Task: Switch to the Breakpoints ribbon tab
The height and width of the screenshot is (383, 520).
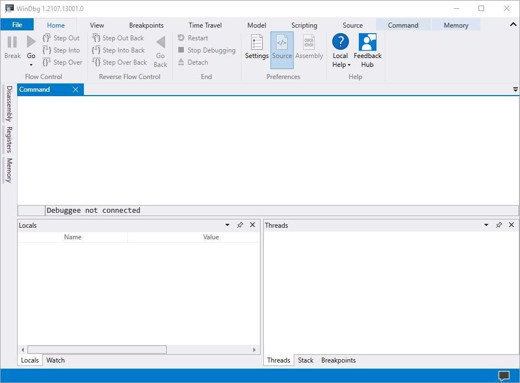Action: point(146,25)
